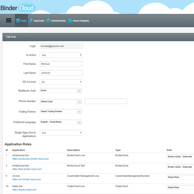Viewport: 194px width, 194px height.
Task: Click the Last Name input field
Action: (x=61, y=73)
